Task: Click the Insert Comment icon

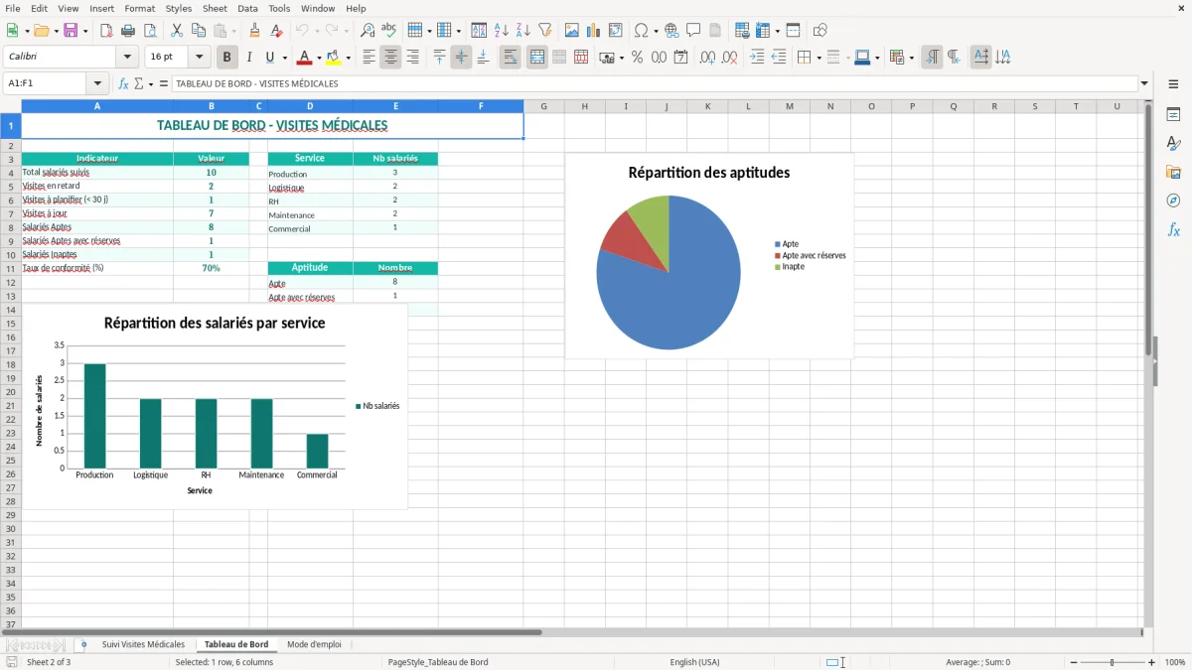Action: [693, 31]
